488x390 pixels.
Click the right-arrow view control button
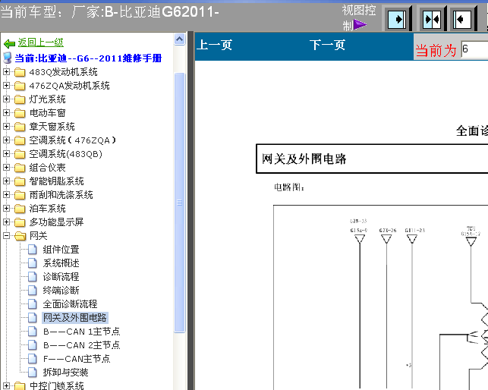396,19
